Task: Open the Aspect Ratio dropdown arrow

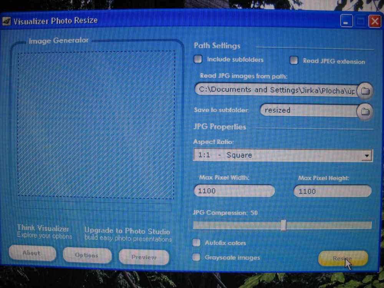Action: [367, 156]
